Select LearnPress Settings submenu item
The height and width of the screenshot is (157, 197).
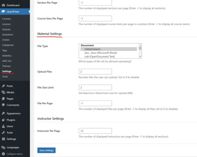[x=7, y=71]
